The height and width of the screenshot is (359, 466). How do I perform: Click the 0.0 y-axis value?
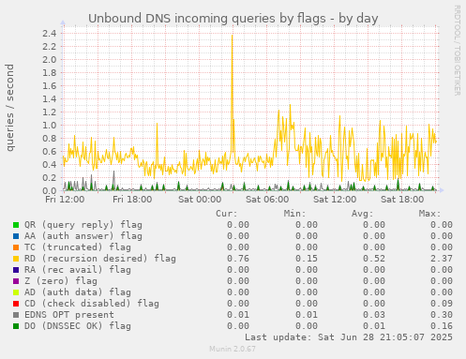click(50, 190)
